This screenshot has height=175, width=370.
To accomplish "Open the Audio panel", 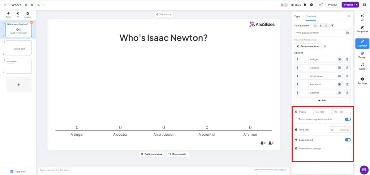I will 362,66.
